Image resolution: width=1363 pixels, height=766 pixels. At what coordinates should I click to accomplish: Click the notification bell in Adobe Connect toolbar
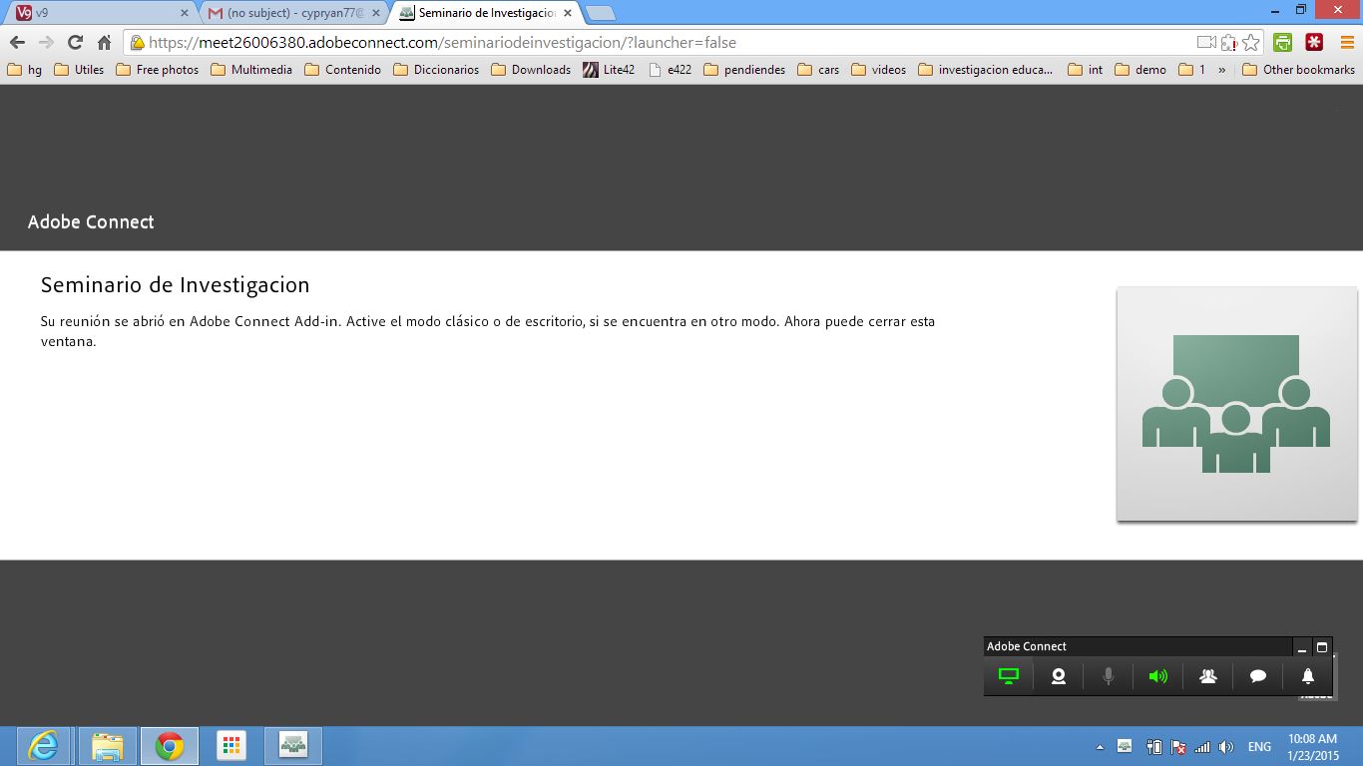pyautogui.click(x=1308, y=676)
